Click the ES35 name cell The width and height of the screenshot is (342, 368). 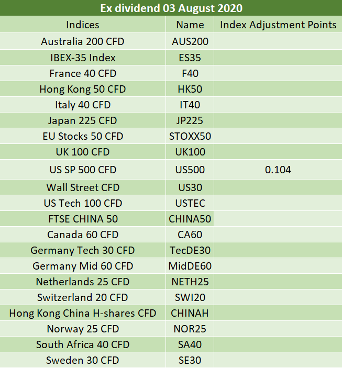click(x=190, y=58)
